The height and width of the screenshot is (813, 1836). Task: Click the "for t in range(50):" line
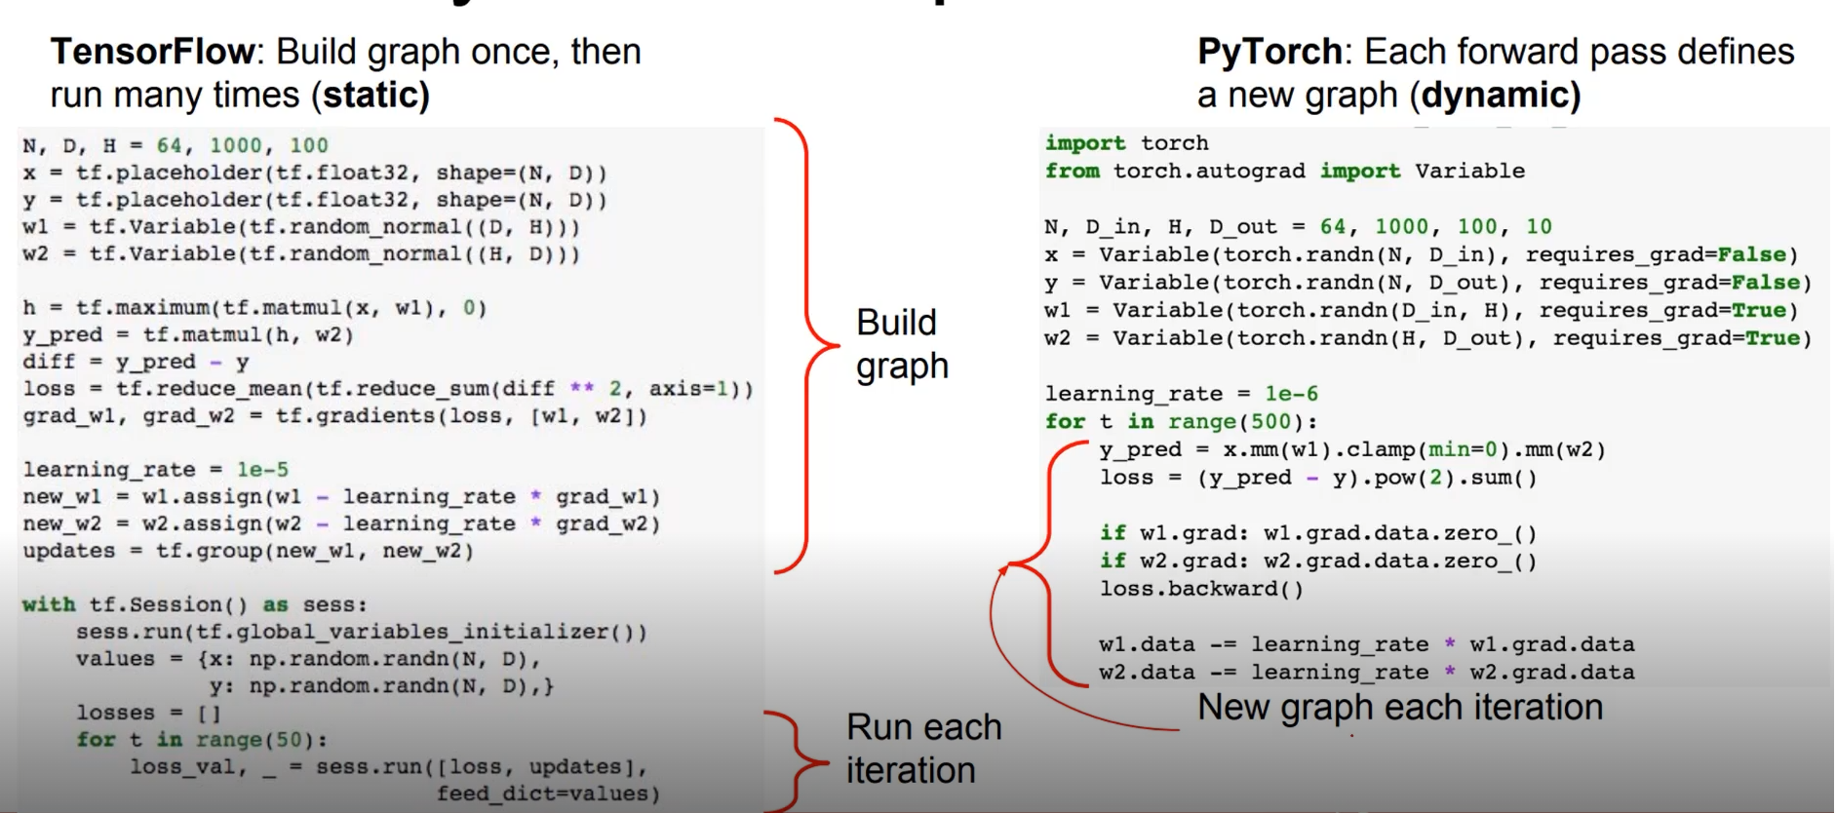pyautogui.click(x=202, y=740)
